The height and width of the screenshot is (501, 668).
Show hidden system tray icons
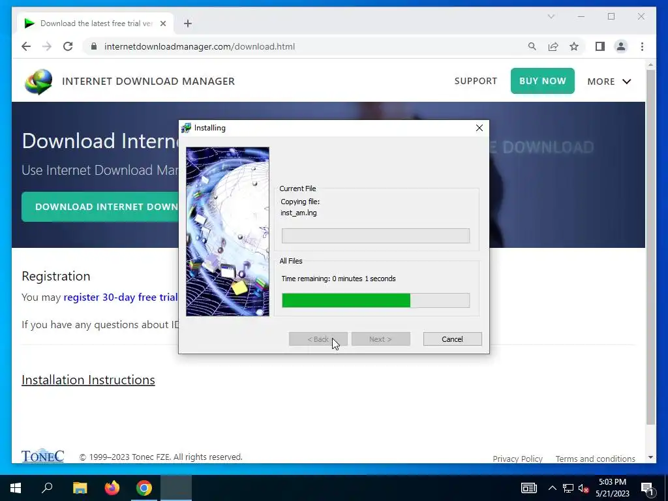click(x=552, y=488)
